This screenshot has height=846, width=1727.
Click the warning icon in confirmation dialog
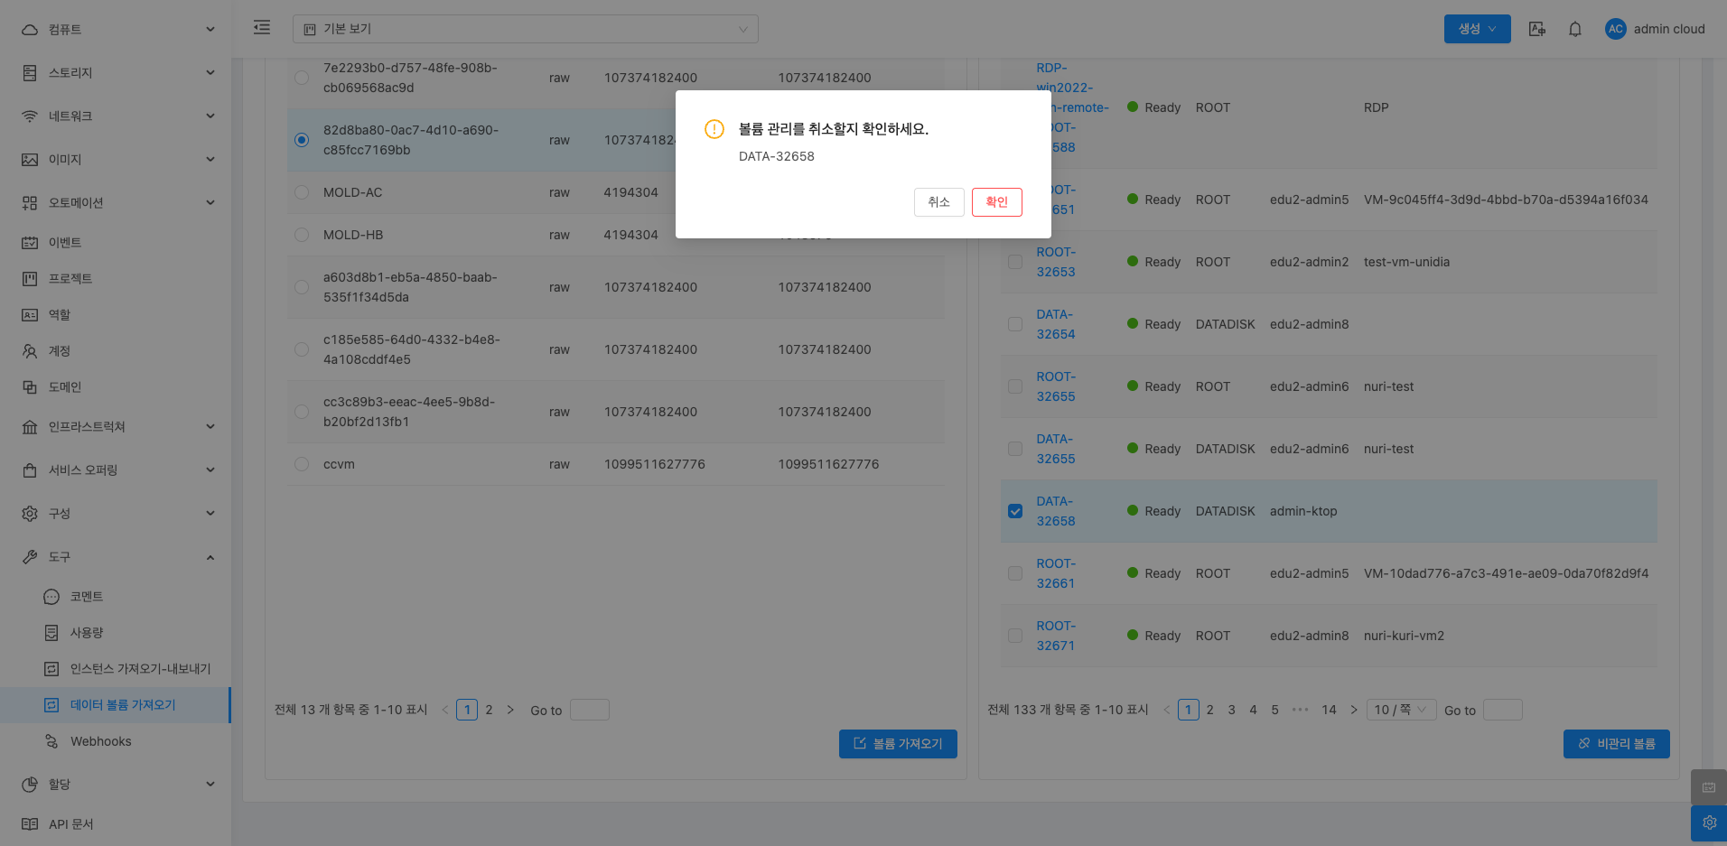click(x=714, y=129)
